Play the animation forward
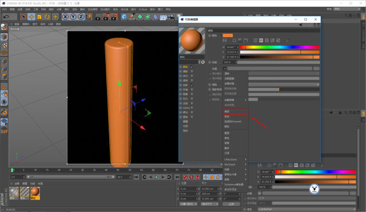 pos(157,177)
